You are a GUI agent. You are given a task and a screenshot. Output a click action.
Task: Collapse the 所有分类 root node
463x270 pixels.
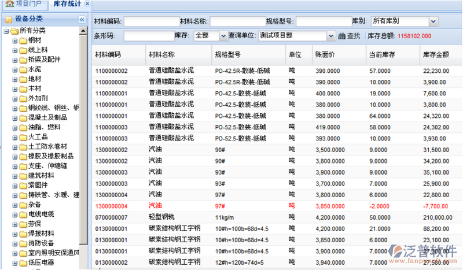(5, 31)
